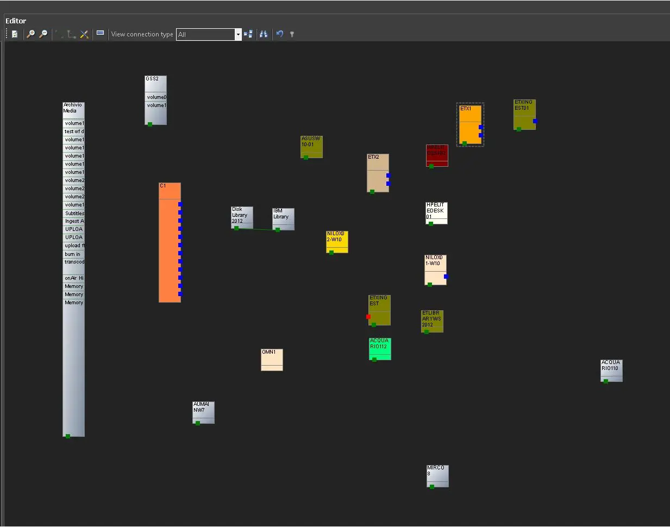Image resolution: width=670 pixels, height=527 pixels.
Task: Open the View connection type dropdown
Action: pos(237,34)
